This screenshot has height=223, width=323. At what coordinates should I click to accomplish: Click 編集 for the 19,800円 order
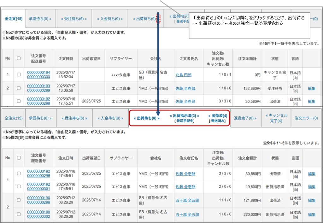pos(311,187)
